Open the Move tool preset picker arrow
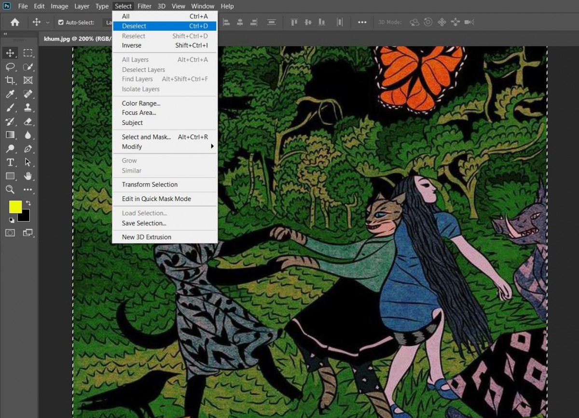 (x=47, y=23)
